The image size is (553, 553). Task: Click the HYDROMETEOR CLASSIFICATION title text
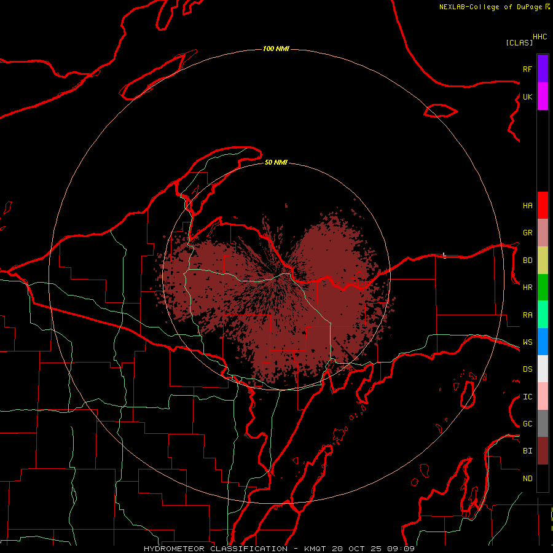click(216, 549)
